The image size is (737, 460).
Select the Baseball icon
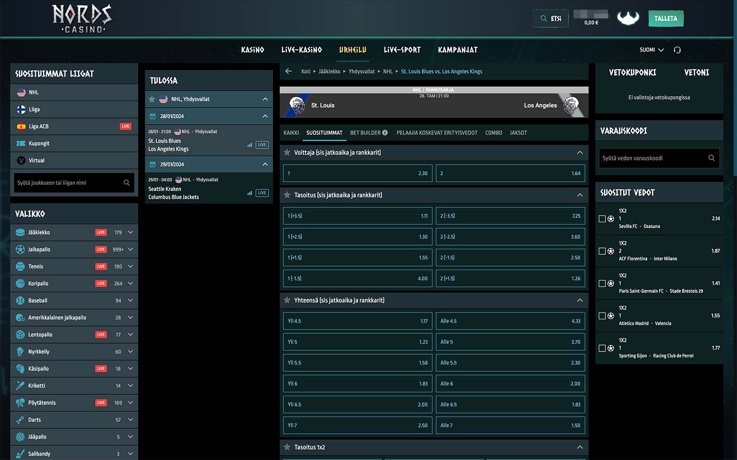pos(20,300)
